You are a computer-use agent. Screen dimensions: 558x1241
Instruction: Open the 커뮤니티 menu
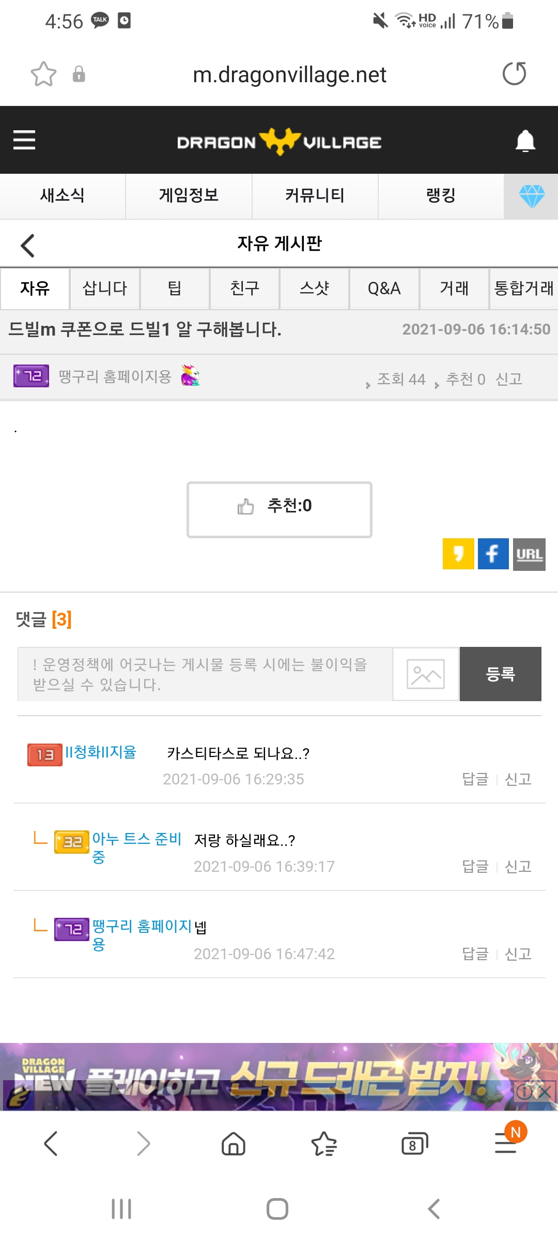pyautogui.click(x=315, y=195)
